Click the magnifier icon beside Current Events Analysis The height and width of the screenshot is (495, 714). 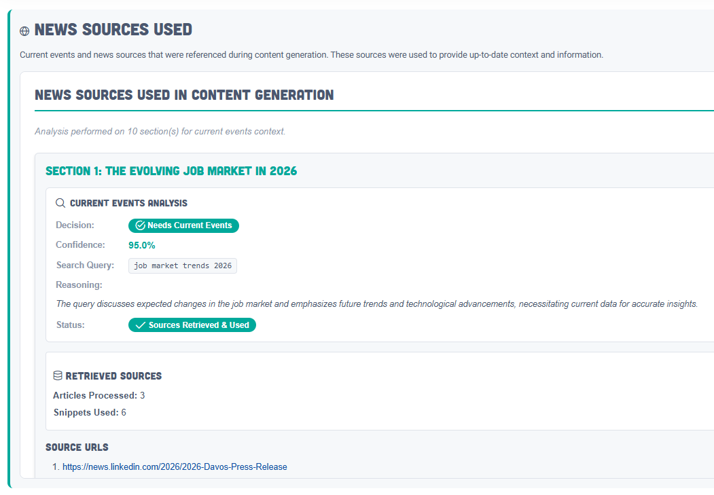click(60, 203)
